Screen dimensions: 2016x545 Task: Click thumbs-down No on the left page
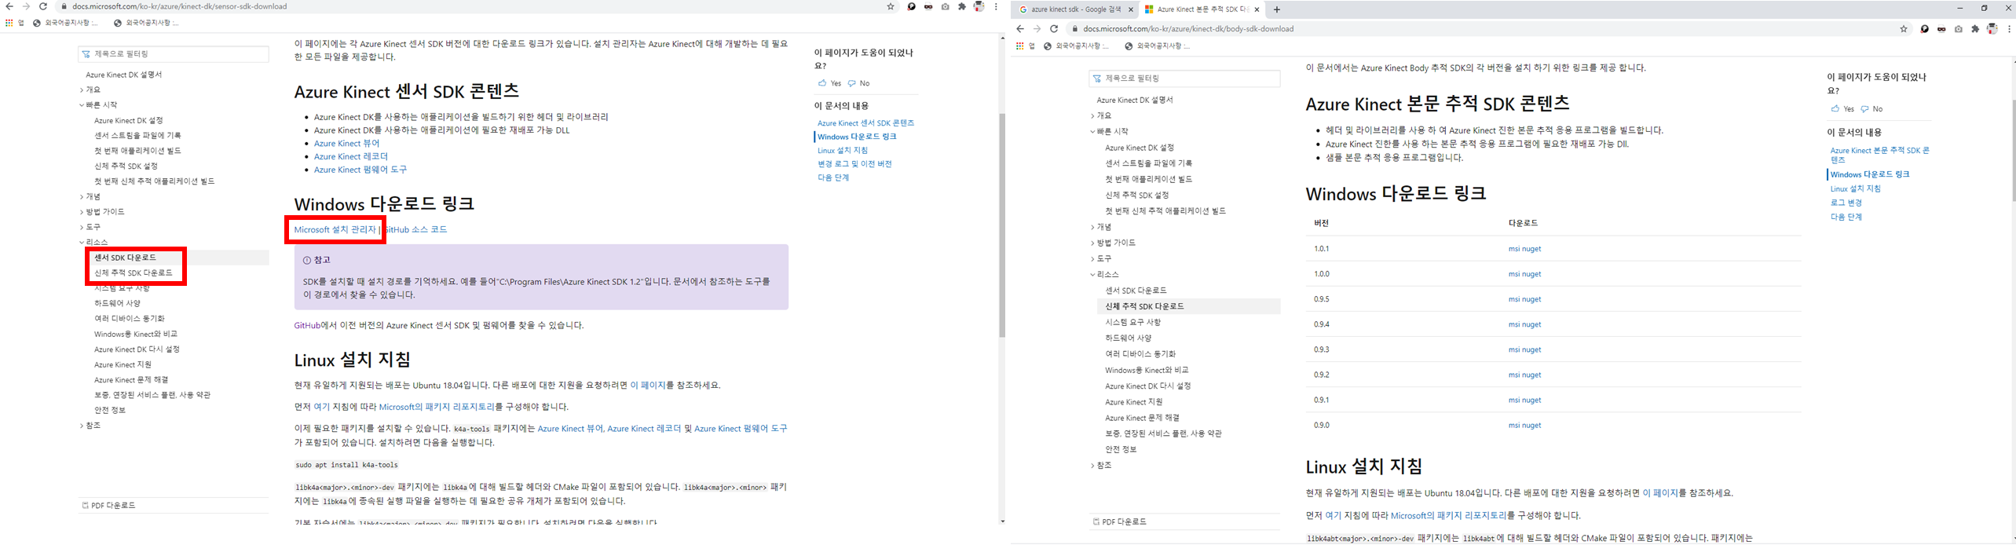(858, 83)
